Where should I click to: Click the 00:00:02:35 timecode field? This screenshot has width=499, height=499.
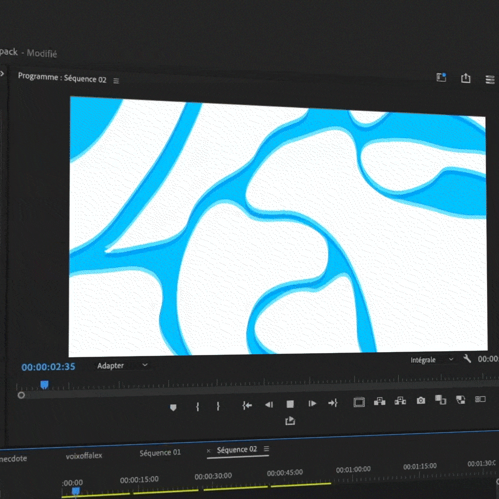(x=48, y=367)
